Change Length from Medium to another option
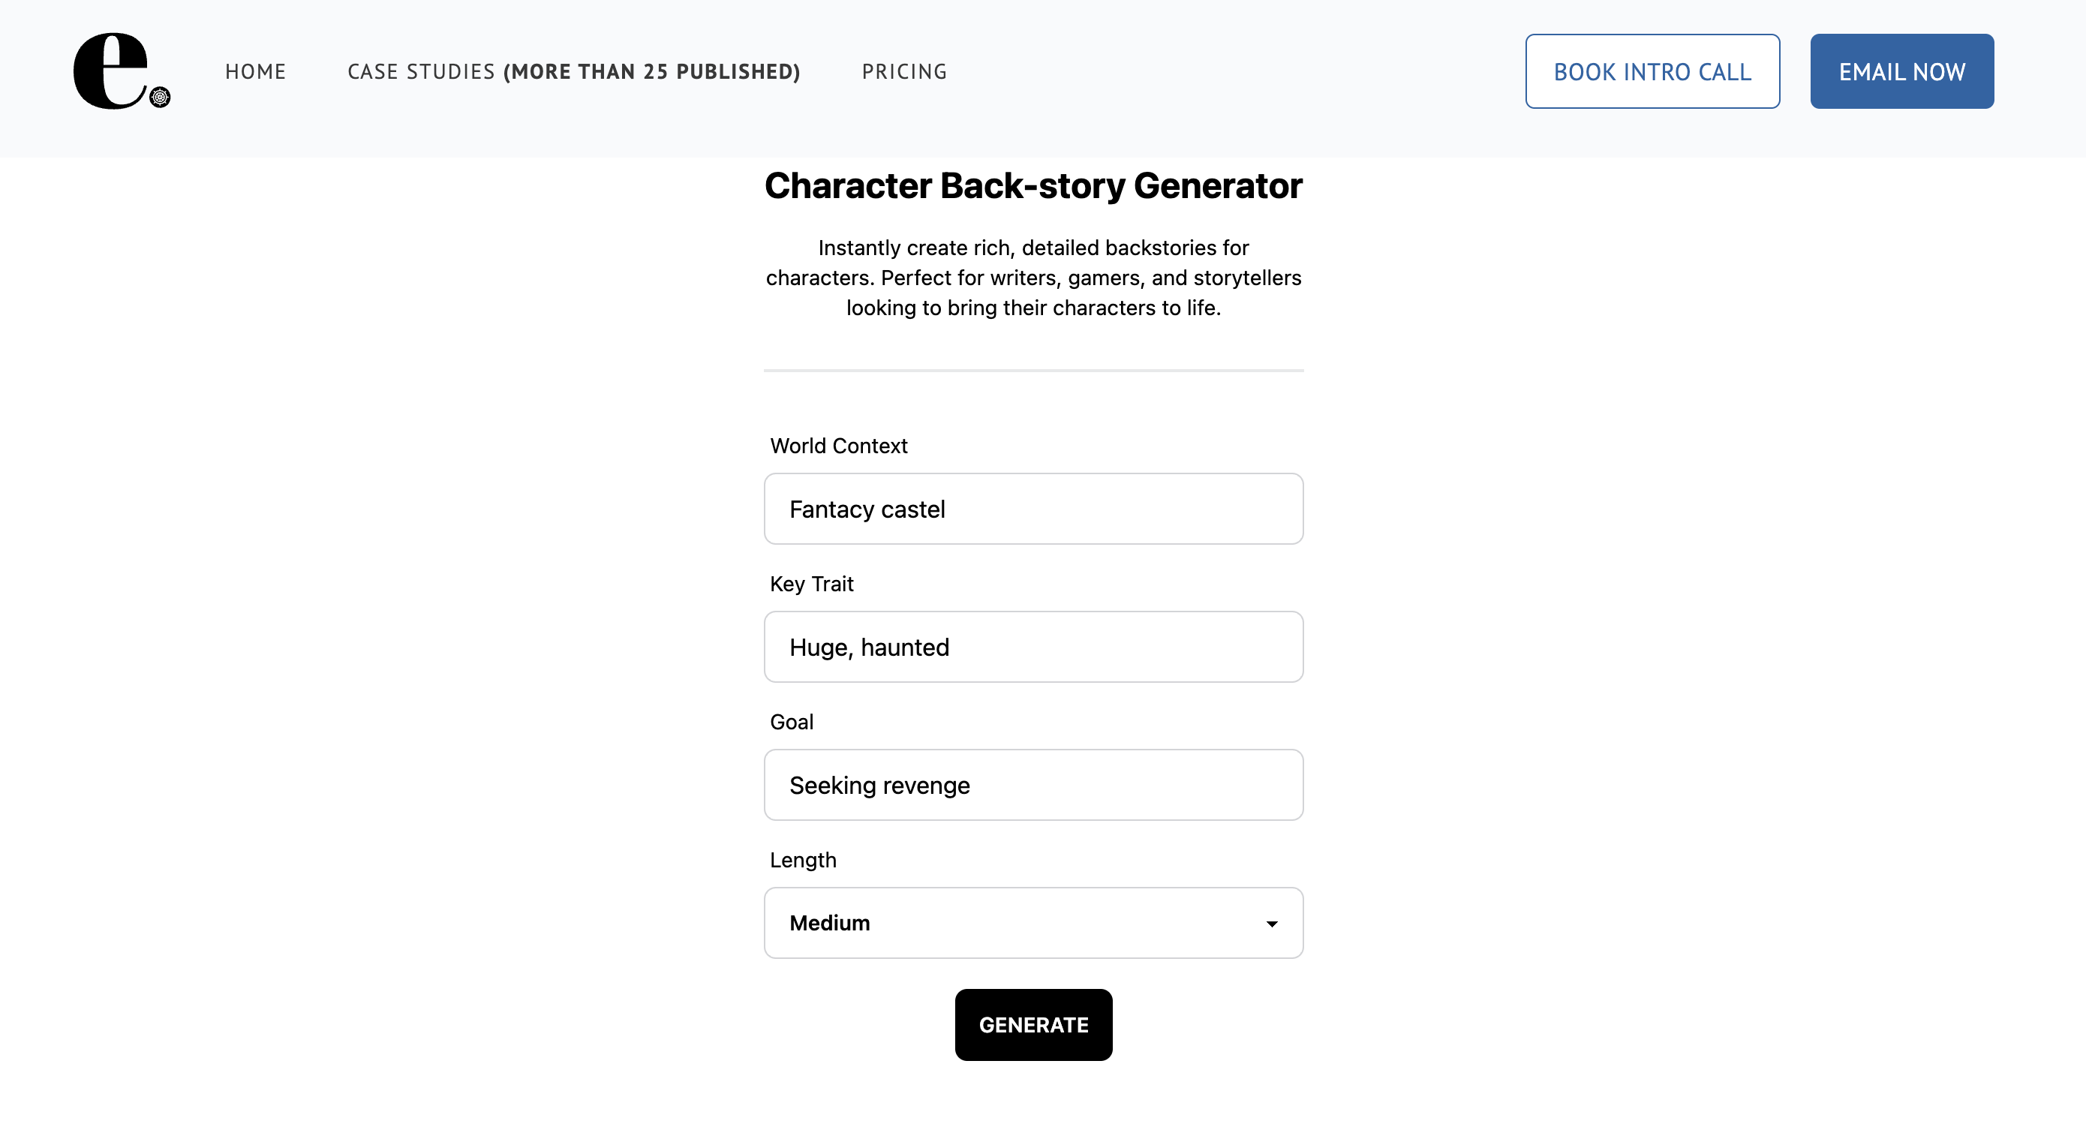The height and width of the screenshot is (1133, 2086). pyautogui.click(x=1033, y=922)
